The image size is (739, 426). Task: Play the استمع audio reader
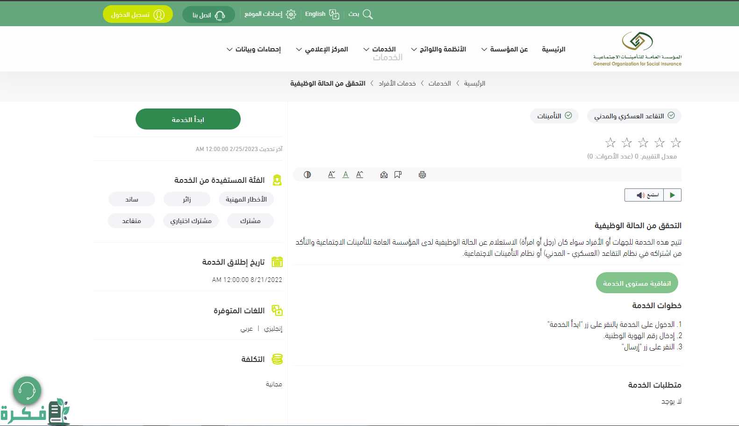click(x=672, y=195)
